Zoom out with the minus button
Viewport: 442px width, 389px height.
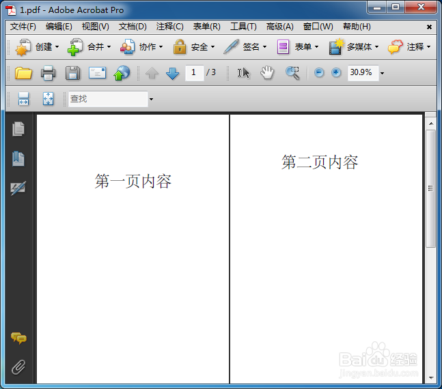[x=319, y=72]
